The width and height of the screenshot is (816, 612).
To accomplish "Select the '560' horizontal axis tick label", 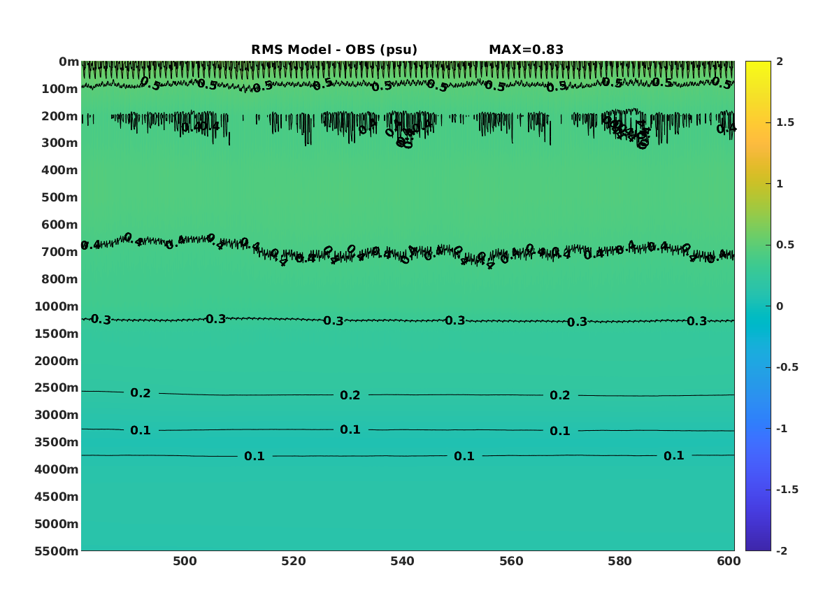I will 511,561.
